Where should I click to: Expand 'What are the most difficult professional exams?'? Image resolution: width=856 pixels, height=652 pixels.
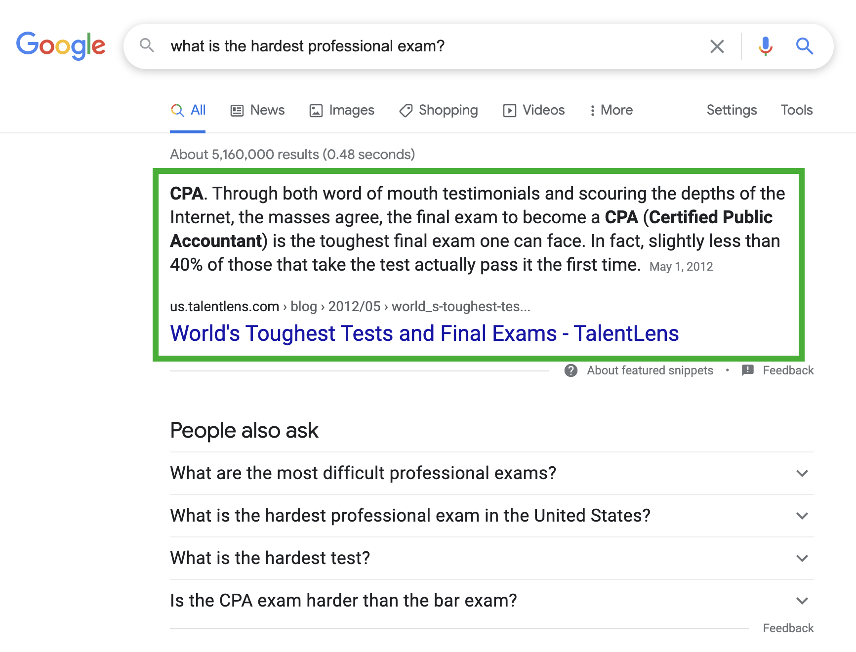[x=491, y=473]
